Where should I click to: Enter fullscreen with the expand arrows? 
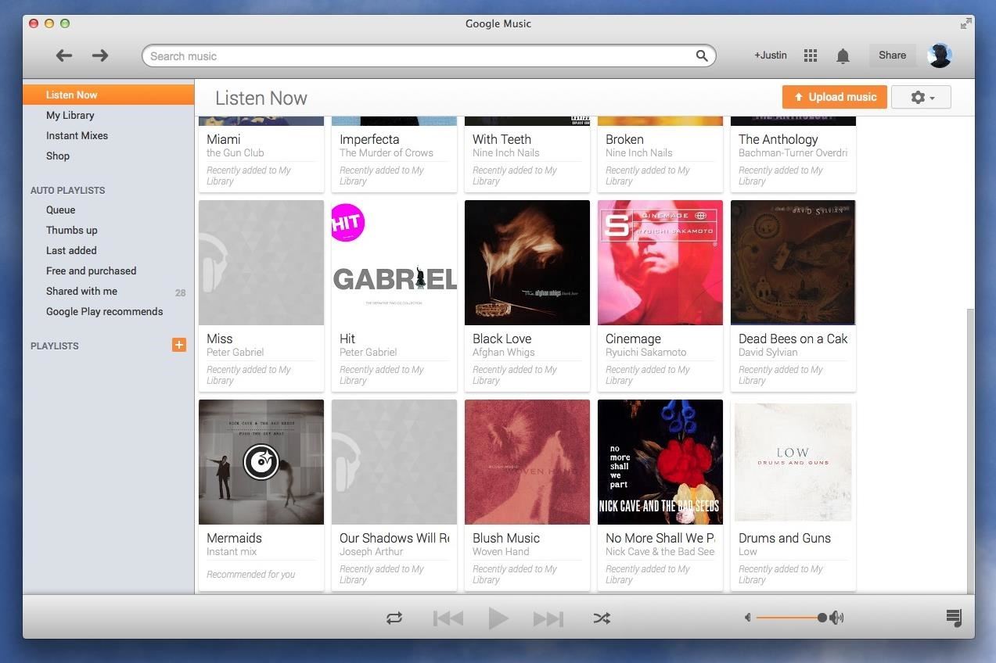click(x=965, y=23)
